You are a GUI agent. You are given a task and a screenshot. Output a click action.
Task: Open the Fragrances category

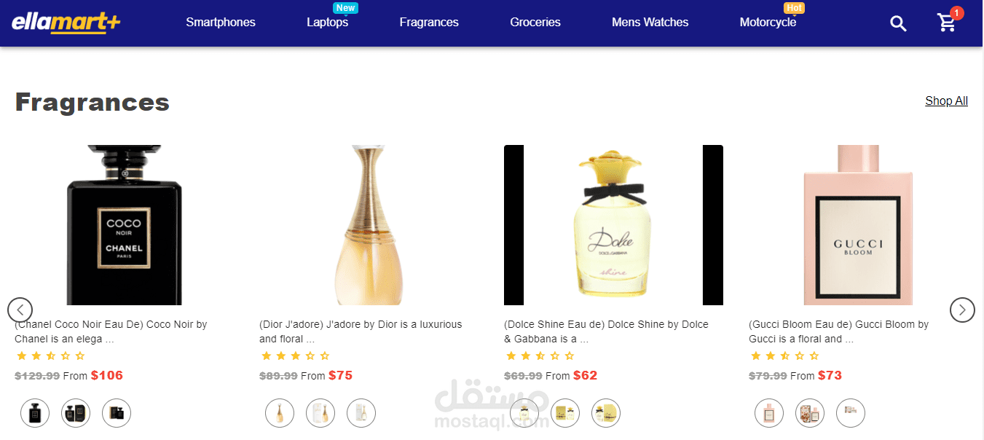pos(429,23)
